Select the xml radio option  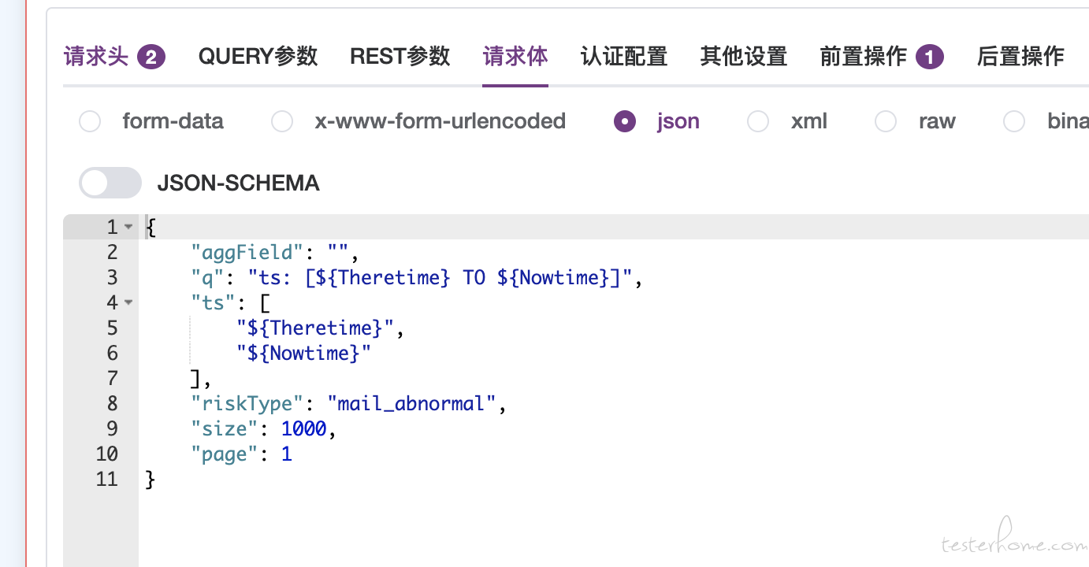click(x=758, y=121)
